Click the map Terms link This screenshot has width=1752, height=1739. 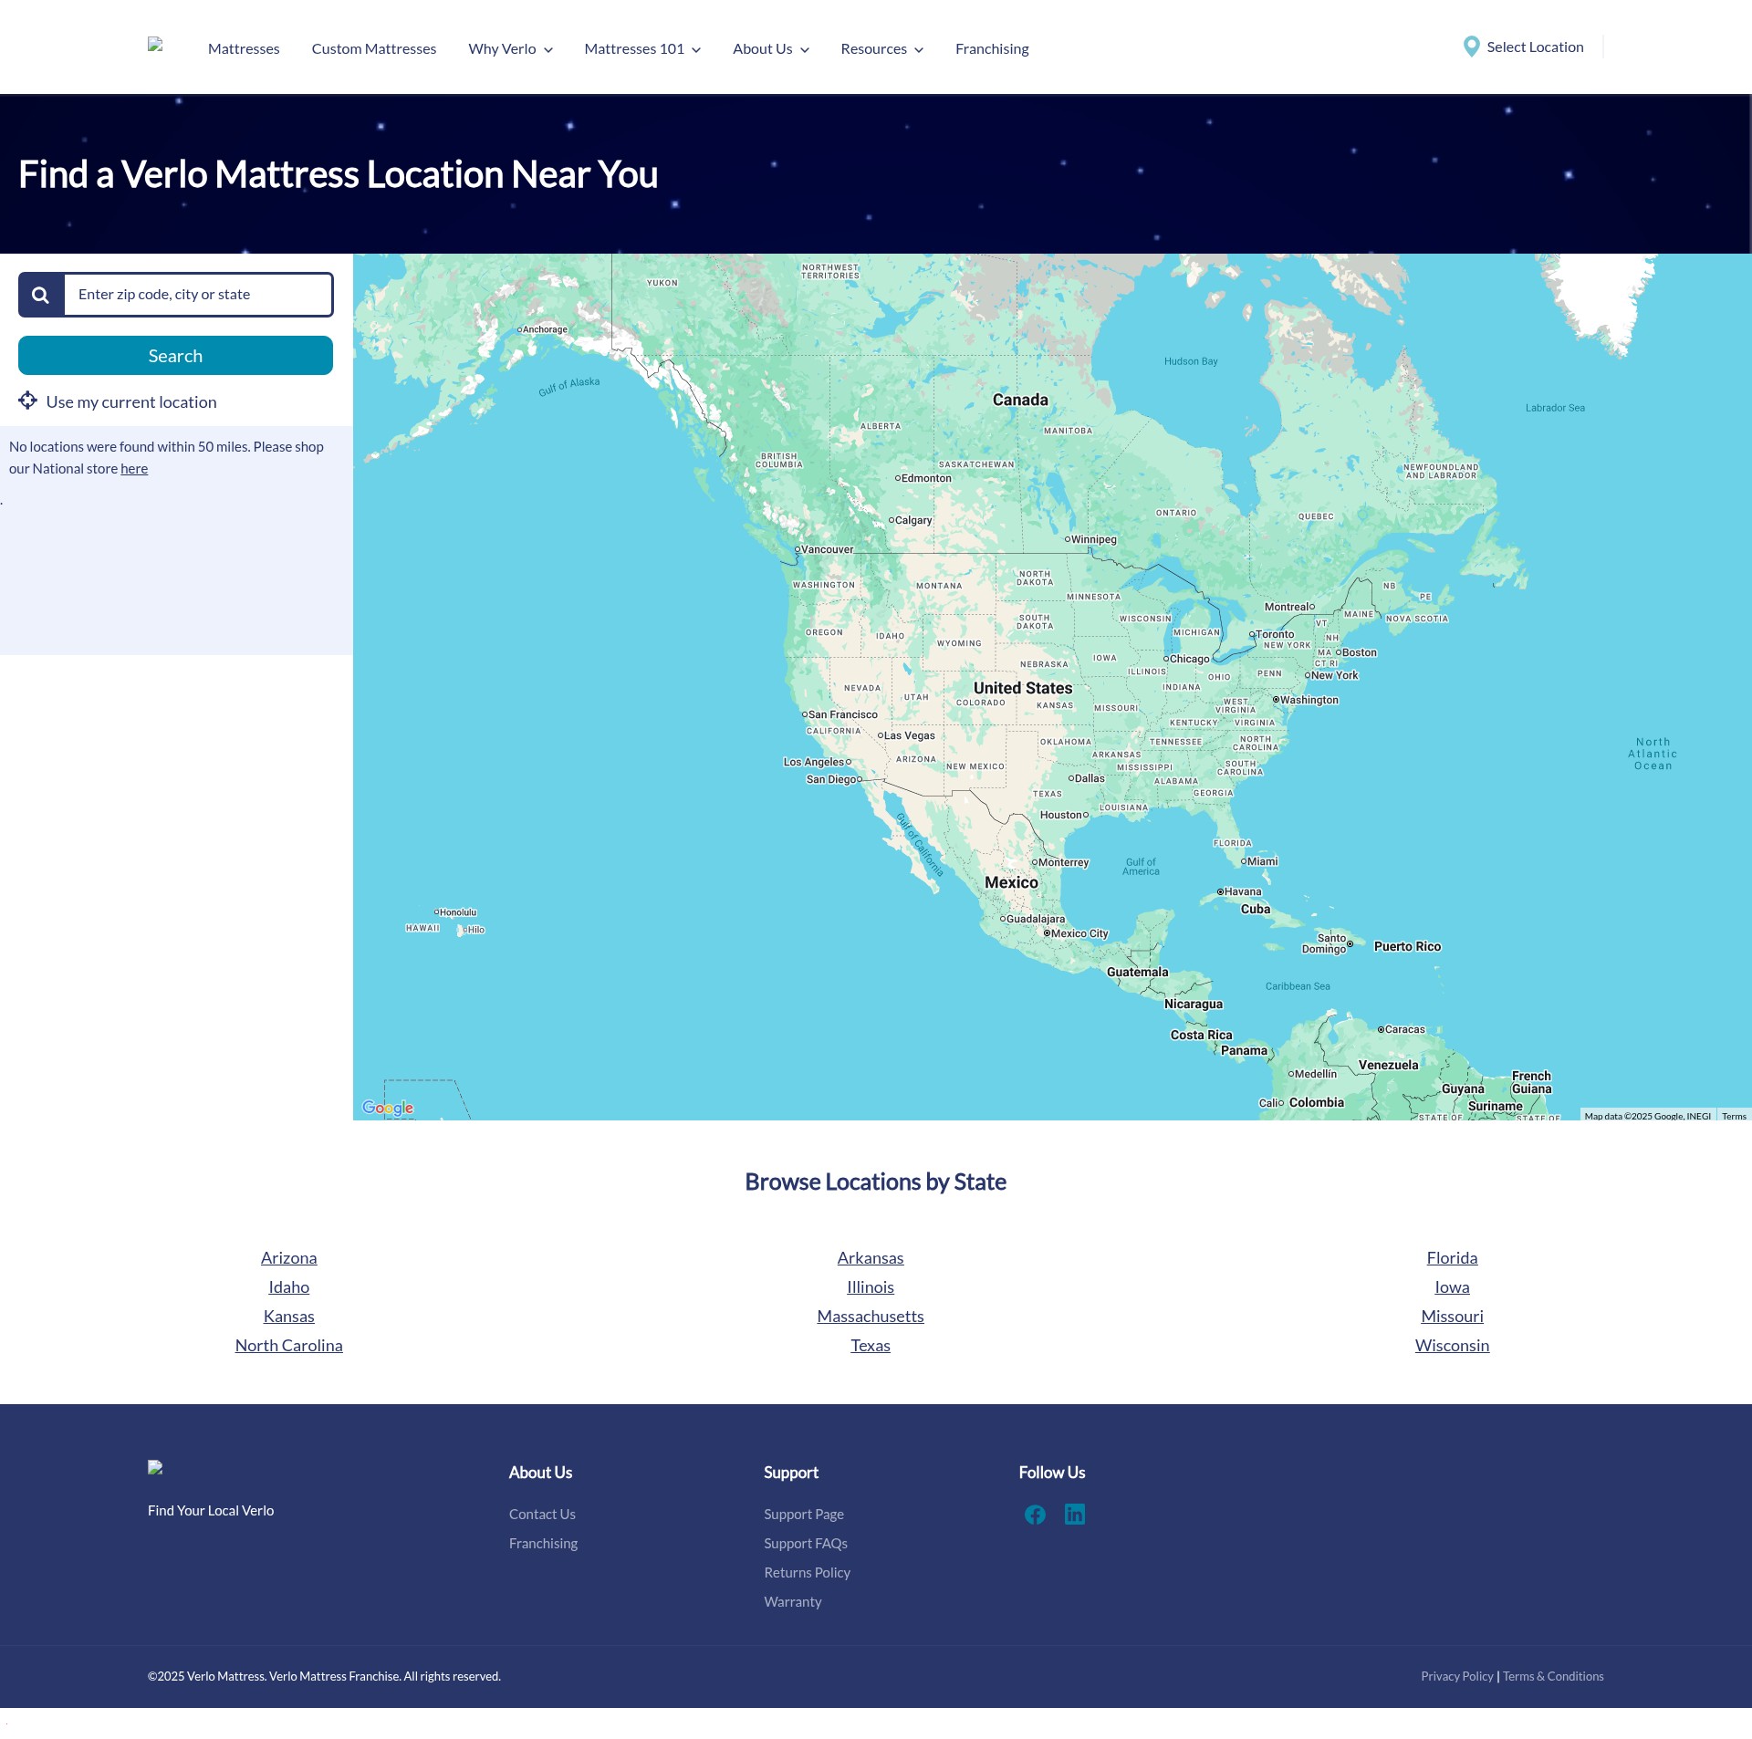pos(1734,1116)
